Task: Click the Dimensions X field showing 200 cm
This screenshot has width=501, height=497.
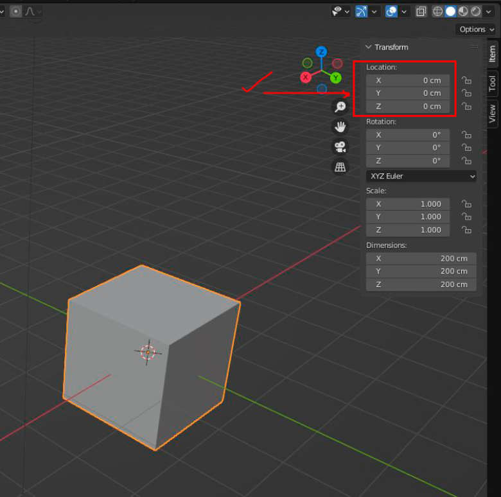Action: pyautogui.click(x=421, y=259)
